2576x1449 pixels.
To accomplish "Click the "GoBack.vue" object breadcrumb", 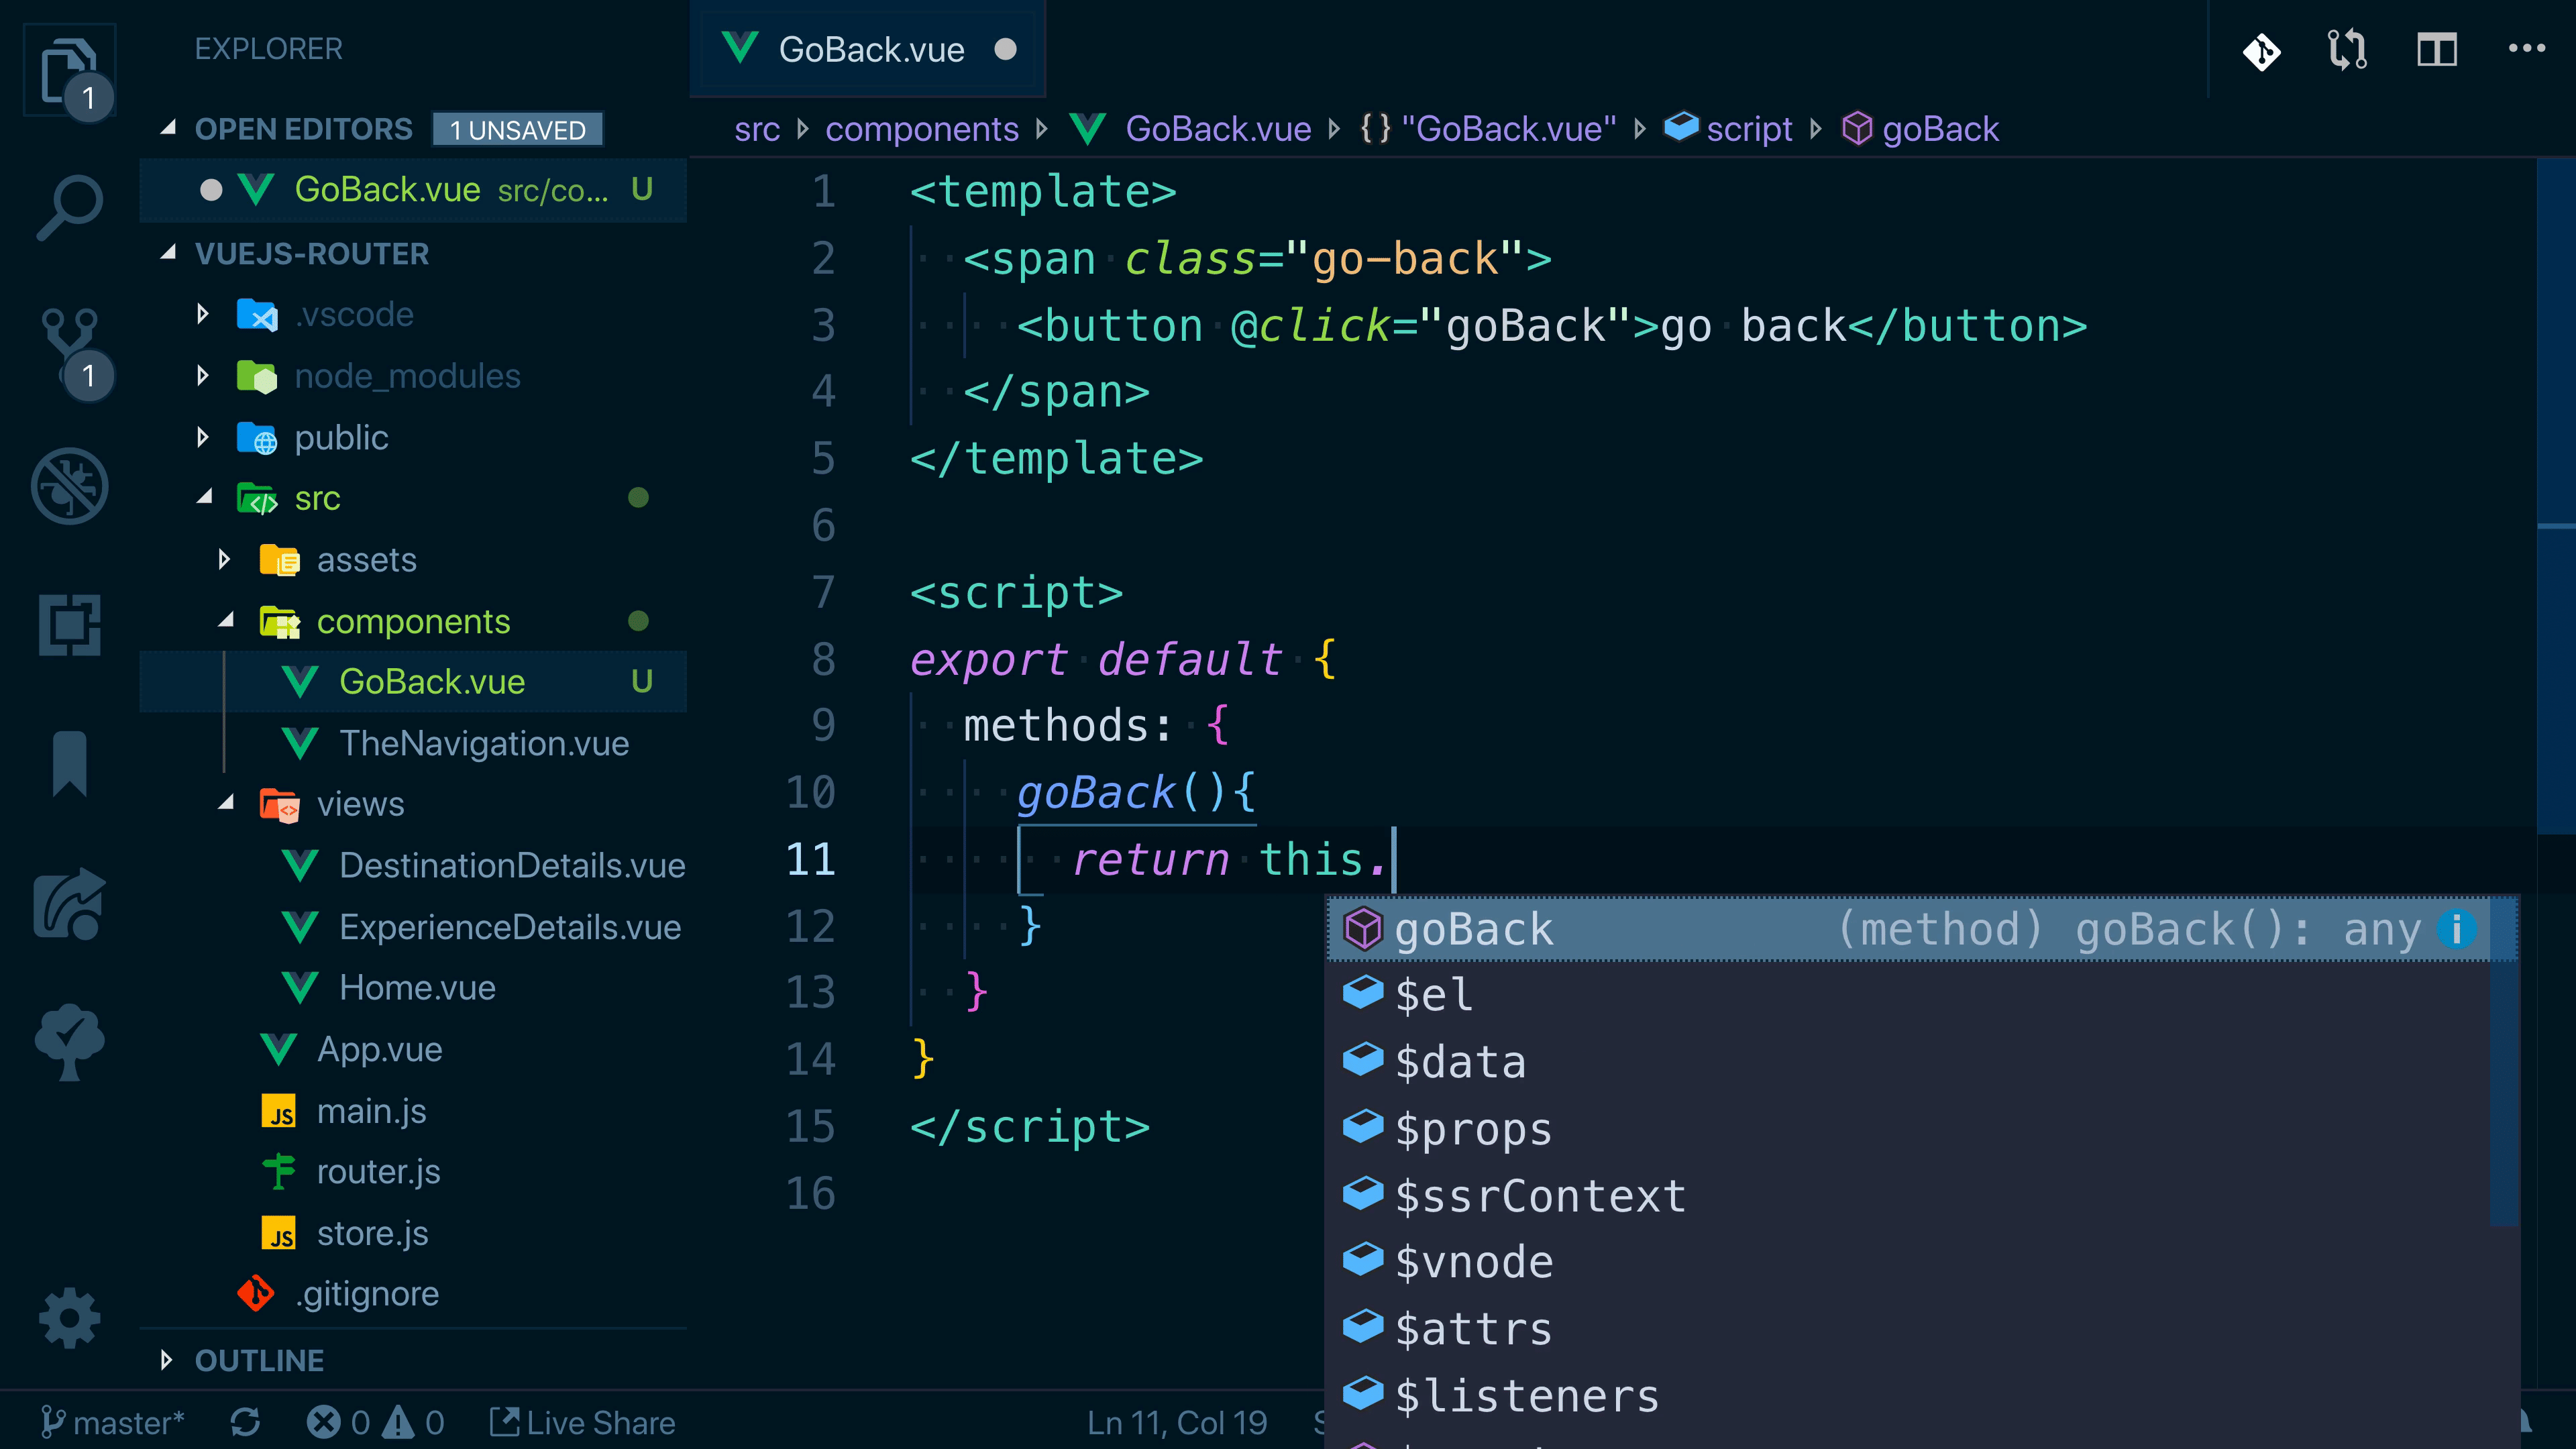I will 1488,129.
